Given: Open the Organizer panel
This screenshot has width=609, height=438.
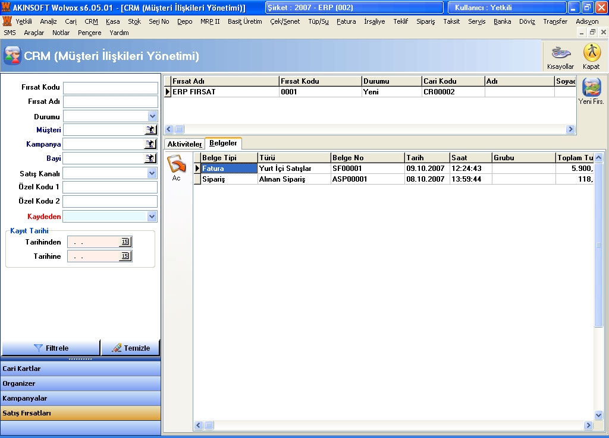Looking at the screenshot, I should [x=80, y=383].
